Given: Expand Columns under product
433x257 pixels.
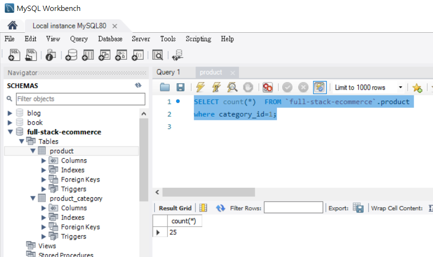Looking at the screenshot, I should coord(44,160).
